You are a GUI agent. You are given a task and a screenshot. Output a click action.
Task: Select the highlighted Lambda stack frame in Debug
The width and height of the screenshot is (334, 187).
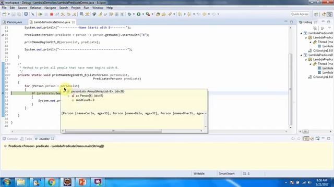326,68
